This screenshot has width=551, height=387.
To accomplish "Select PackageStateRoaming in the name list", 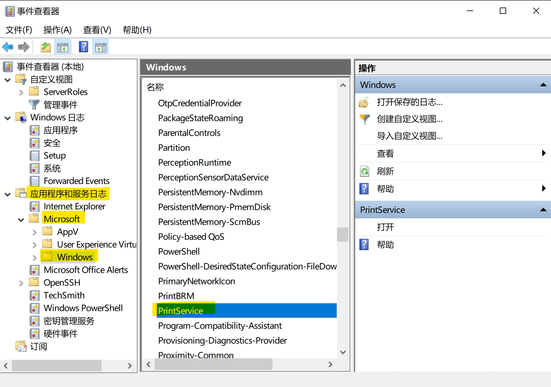I will tap(200, 118).
